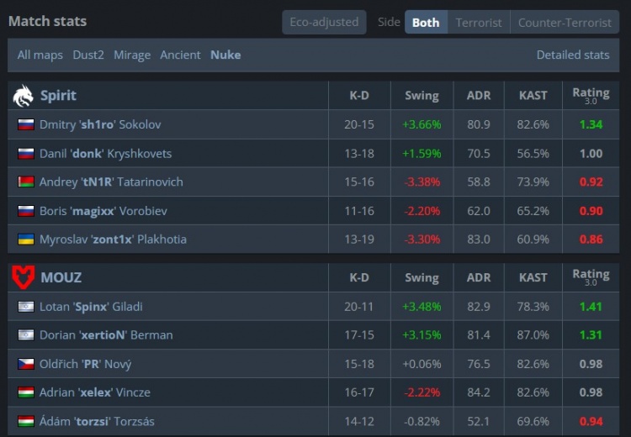Viewport: 631px width, 437px height.
Task: Click sh1ro's 1.34 rating value
Action: pos(591,124)
